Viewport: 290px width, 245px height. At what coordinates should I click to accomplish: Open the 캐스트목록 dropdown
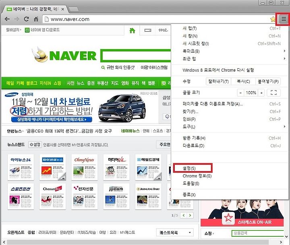175,233
